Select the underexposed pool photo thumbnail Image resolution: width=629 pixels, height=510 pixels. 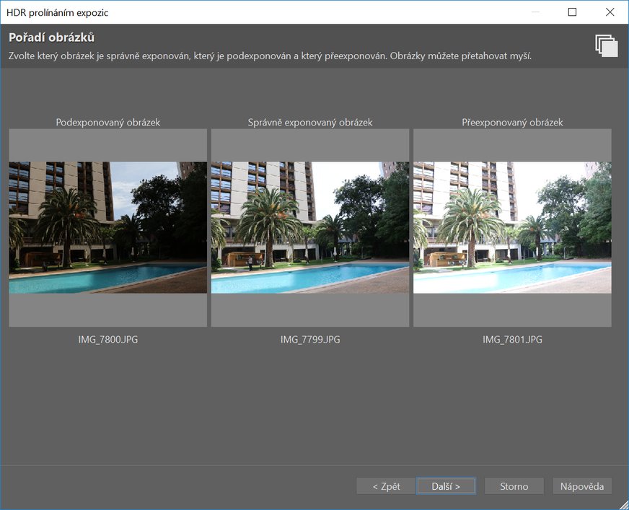click(x=108, y=227)
